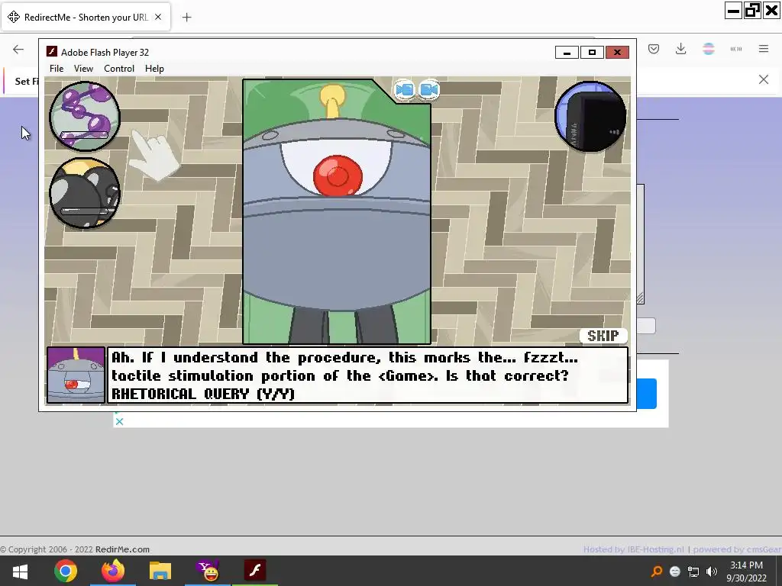Open the Windows Start menu
Viewport: 782px width, 586px height.
pos(20,571)
